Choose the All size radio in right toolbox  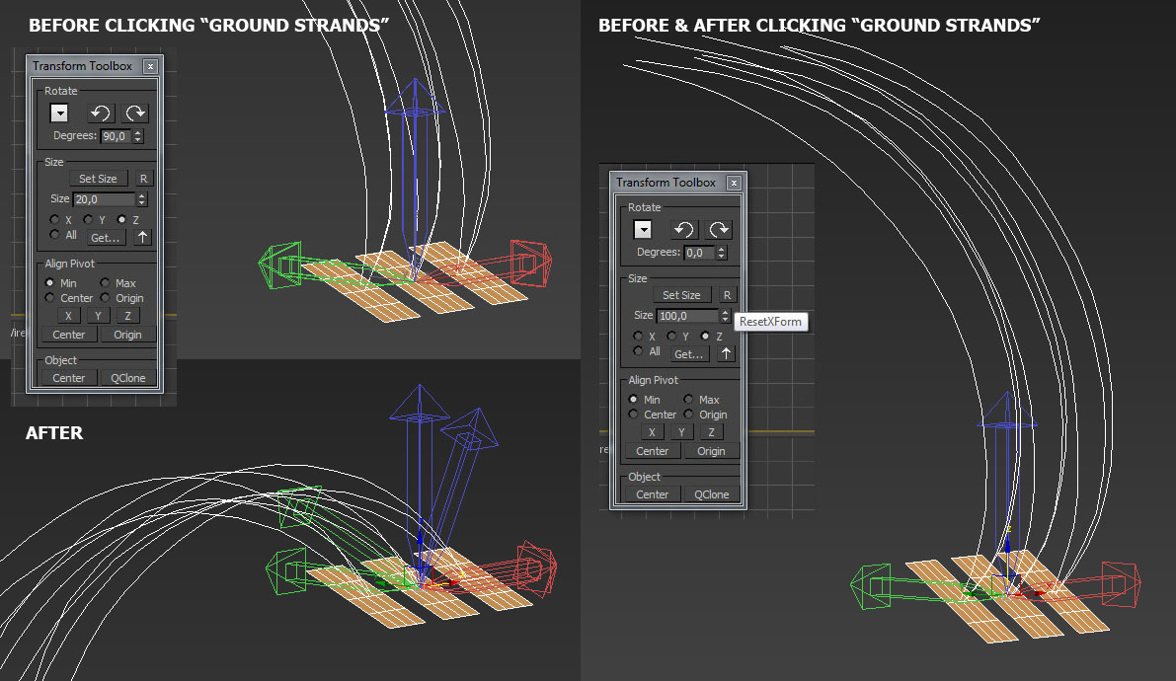point(639,351)
